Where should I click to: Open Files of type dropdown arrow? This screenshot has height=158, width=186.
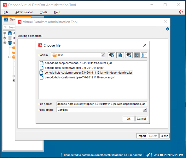coord(145,110)
